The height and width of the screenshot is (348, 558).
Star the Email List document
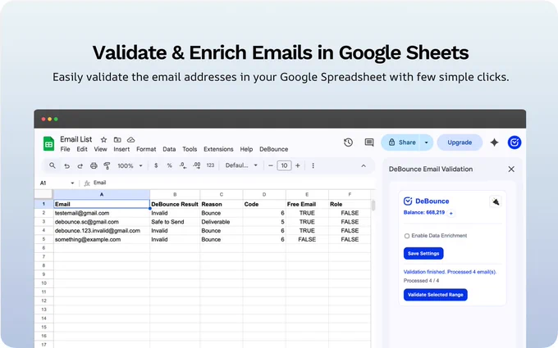[x=103, y=140]
